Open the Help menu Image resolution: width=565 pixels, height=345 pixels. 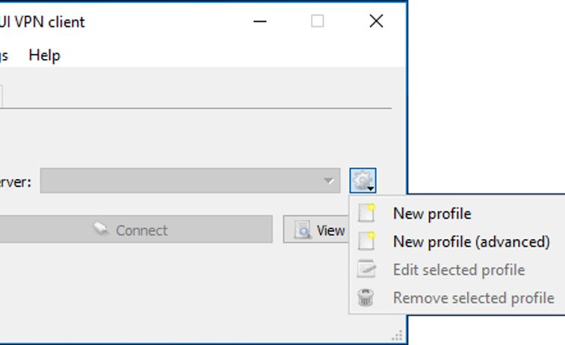(44, 55)
